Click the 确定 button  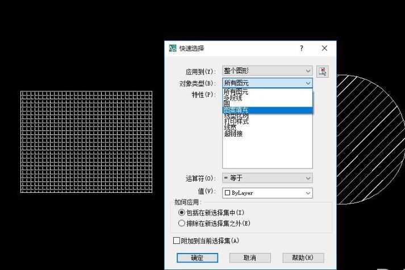click(197, 258)
